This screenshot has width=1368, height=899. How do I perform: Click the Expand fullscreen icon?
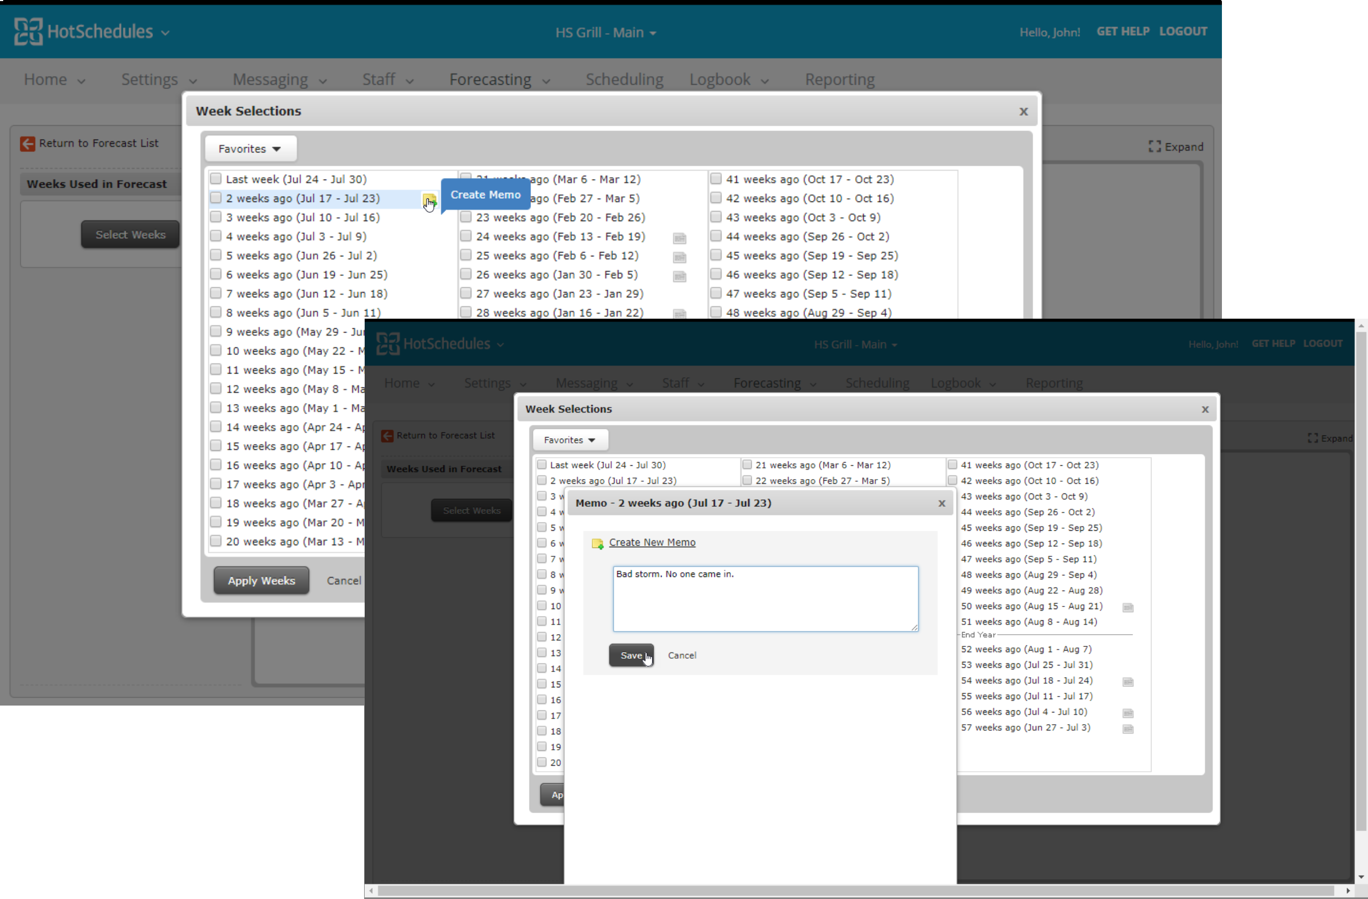tap(1154, 147)
